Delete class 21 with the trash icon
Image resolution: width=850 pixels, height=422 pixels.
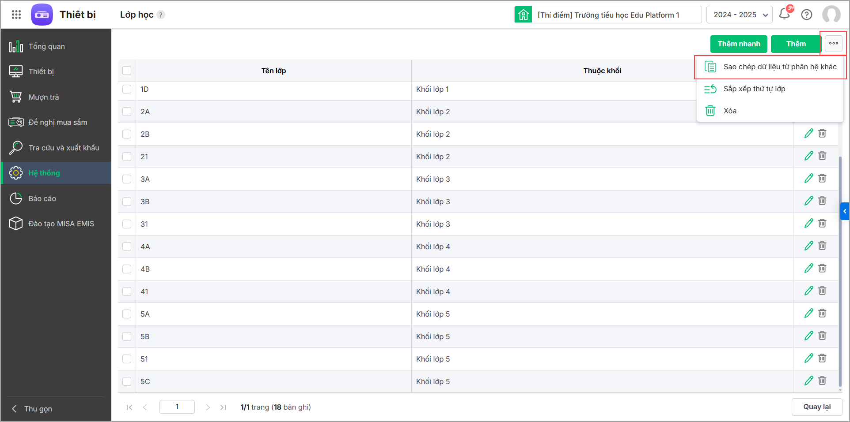[x=822, y=156]
